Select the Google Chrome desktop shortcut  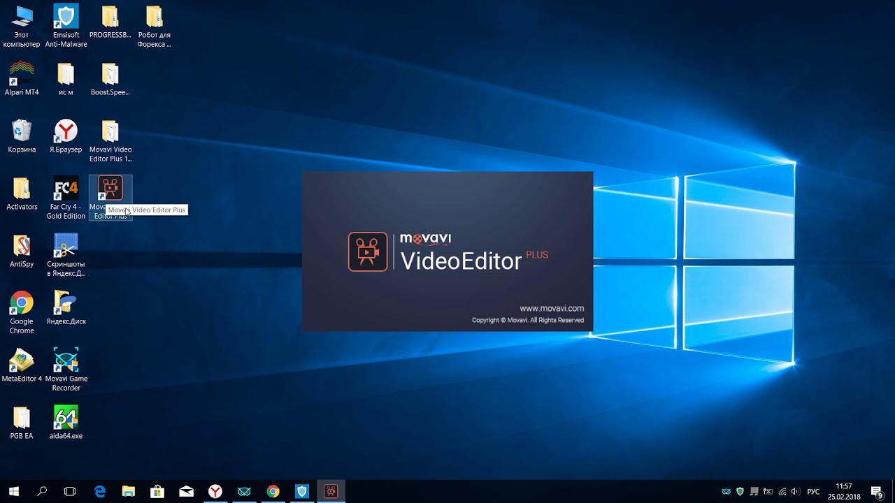22,313
